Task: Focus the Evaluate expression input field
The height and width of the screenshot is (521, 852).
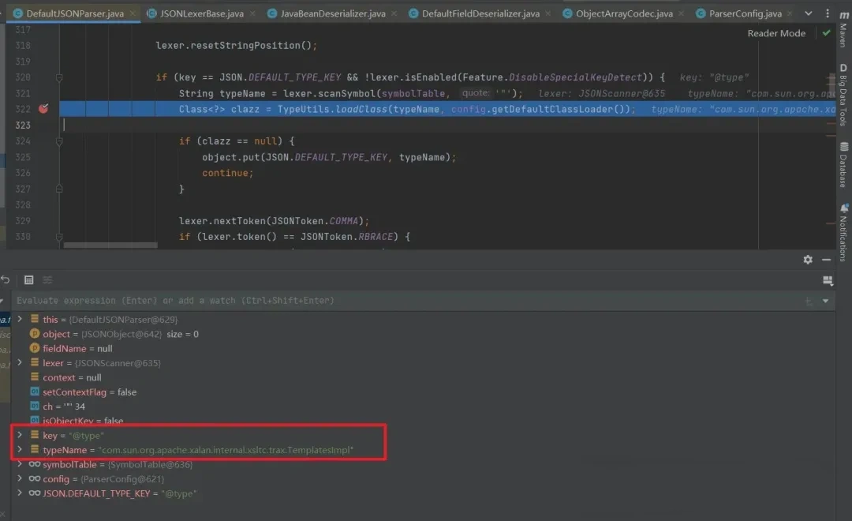Action: [408, 301]
